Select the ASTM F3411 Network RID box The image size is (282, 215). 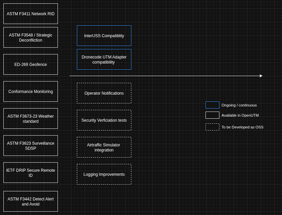[x=30, y=14]
